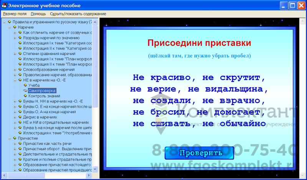Expand Буквы Н, НН в наречиях
Image resolution: width=307 pixels, height=180 pixels.
(15, 101)
